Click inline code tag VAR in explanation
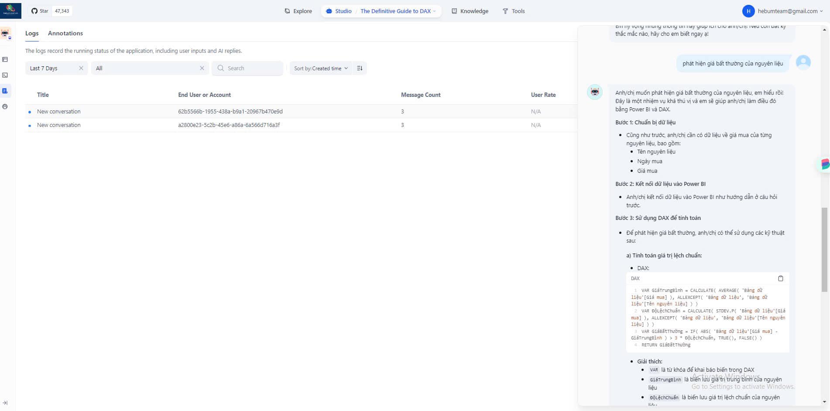The height and width of the screenshot is (411, 830). pyautogui.click(x=654, y=370)
